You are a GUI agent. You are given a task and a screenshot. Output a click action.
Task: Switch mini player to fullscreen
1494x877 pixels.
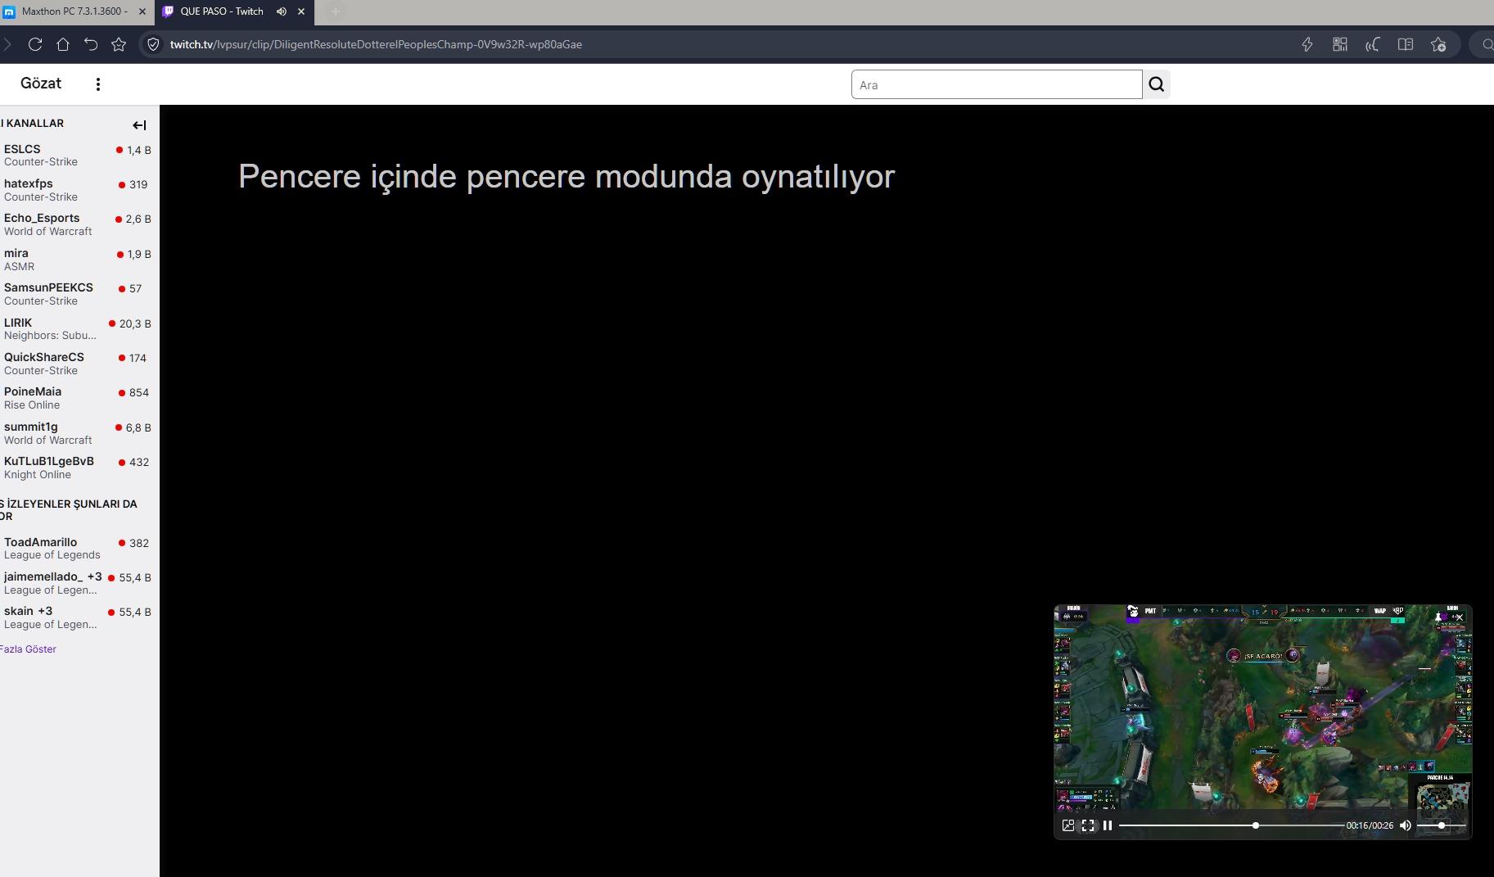(1088, 825)
